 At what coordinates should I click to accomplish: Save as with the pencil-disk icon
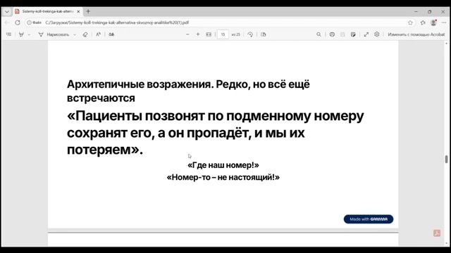[x=353, y=34]
